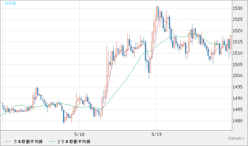This screenshot has height=146, width=248.
Task: Click the 25本移動平均線 legend entry
Action: (74, 142)
